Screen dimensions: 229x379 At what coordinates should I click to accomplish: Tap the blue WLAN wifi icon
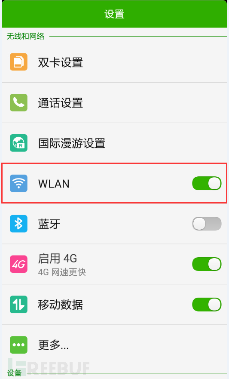pyautogui.click(x=18, y=183)
